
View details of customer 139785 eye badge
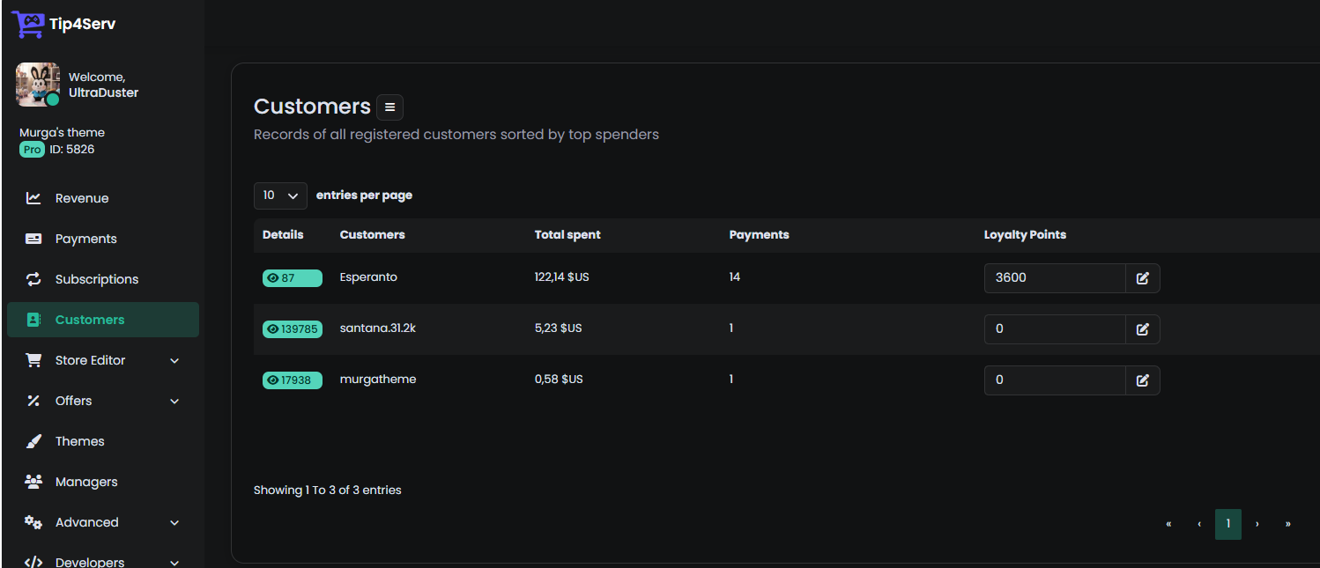click(x=293, y=329)
